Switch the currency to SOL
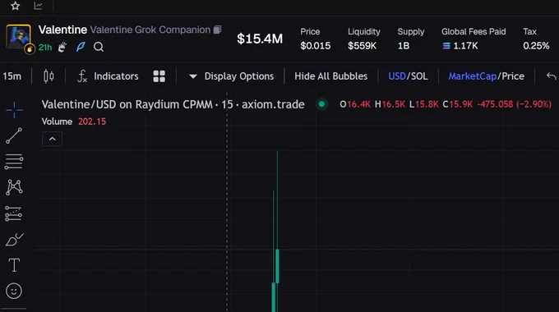Screen dimensions: 559x312 point(419,76)
